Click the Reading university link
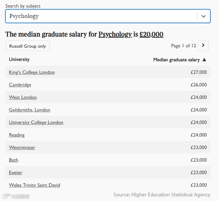The height and width of the screenshot is (201, 219). tap(17, 135)
